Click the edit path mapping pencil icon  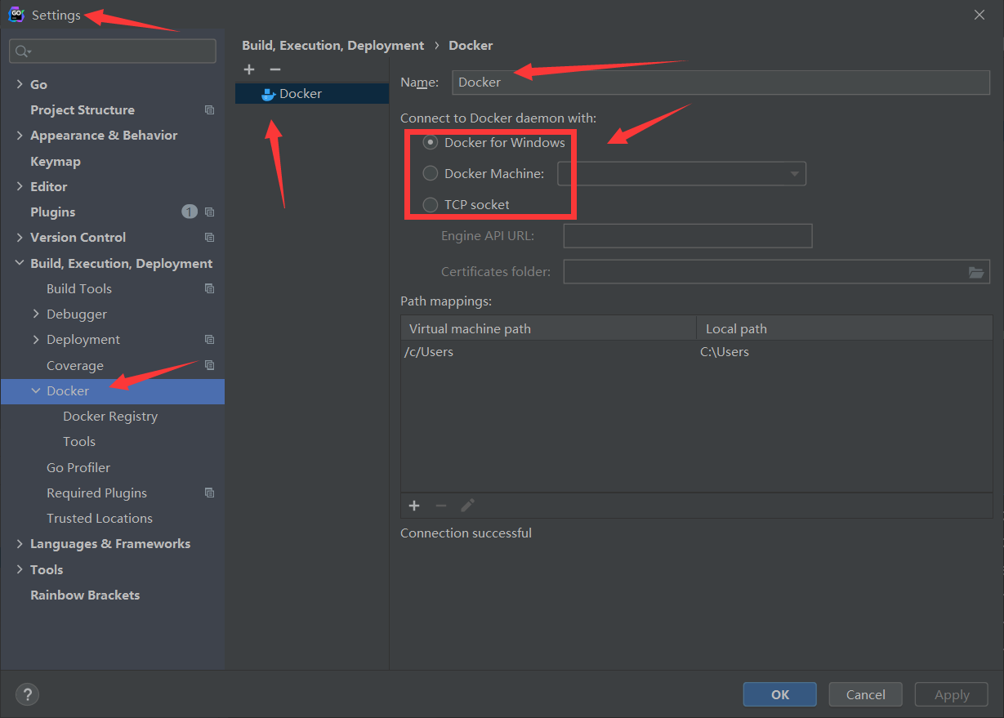click(x=467, y=506)
